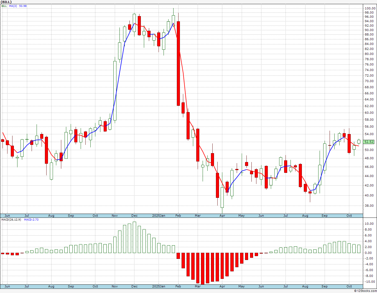Image resolution: width=377 pixels, height=293 pixels.
Task: Click 76.00 on the price axis
Action: (x=370, y=64)
